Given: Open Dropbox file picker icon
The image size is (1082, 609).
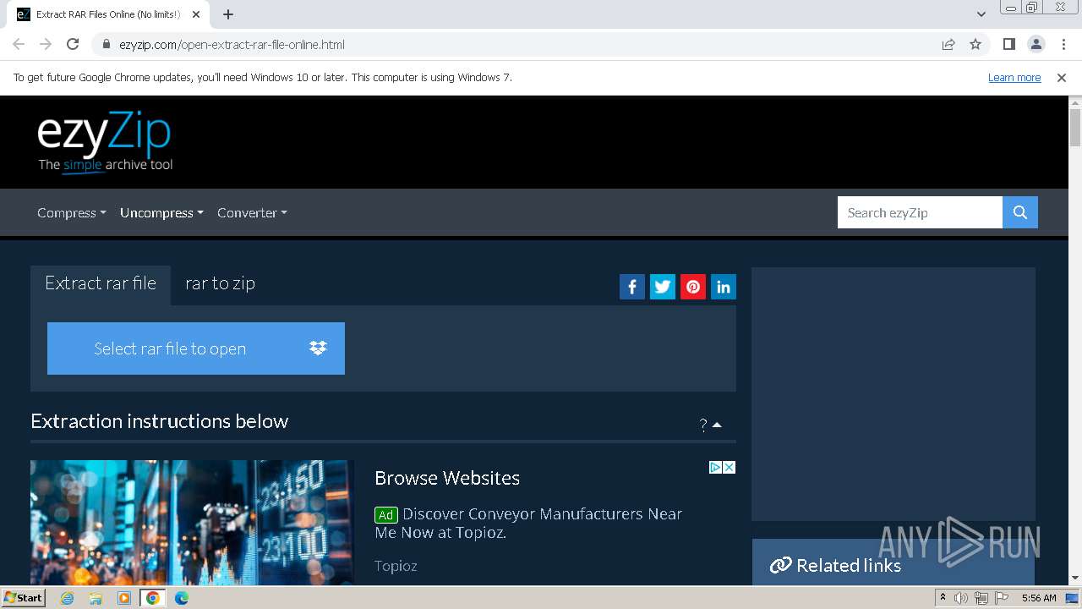Looking at the screenshot, I should pos(318,348).
